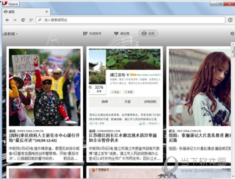Go back with the back arrow

point(7,20)
